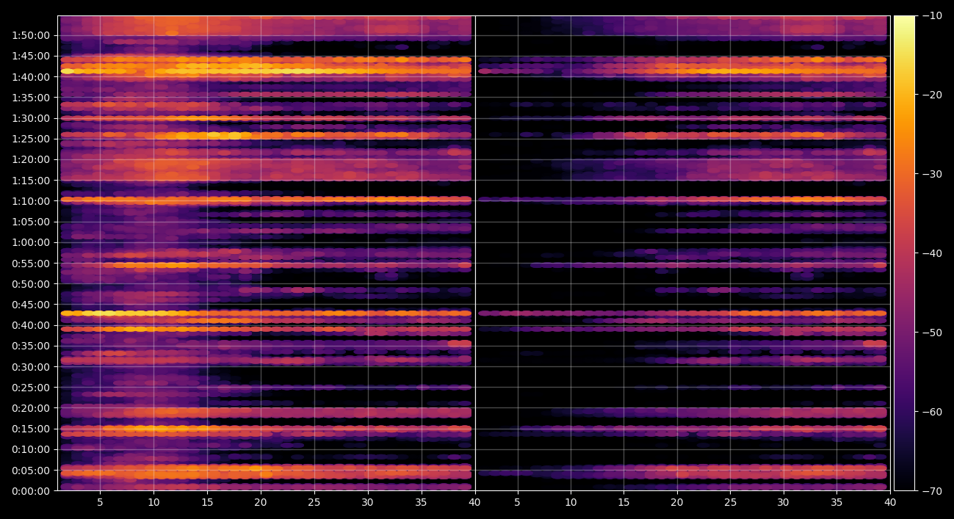Screen dimensions: 954x519
Task: Click the 40 x-axis label under the colorbar edge
Action: [x=890, y=503]
